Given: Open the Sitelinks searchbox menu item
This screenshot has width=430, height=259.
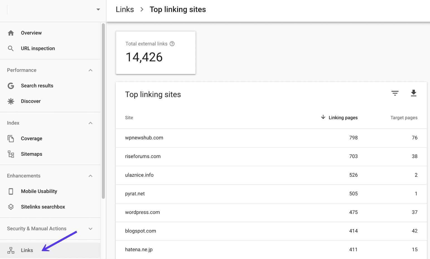Looking at the screenshot, I should coord(43,207).
